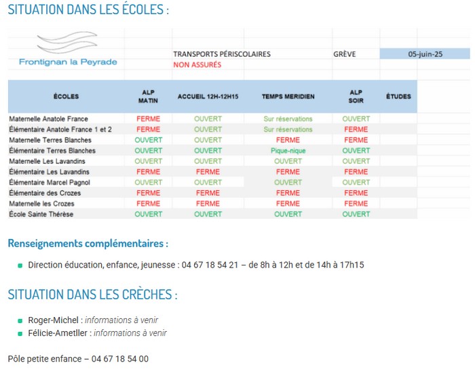Screen dimensions: 475x384
Task: Click the Pique-nique cell for Terres Blanches
Action: coord(288,150)
